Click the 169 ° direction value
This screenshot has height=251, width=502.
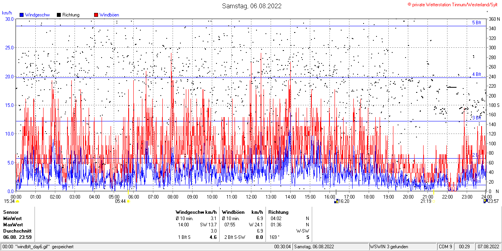pos(274,237)
